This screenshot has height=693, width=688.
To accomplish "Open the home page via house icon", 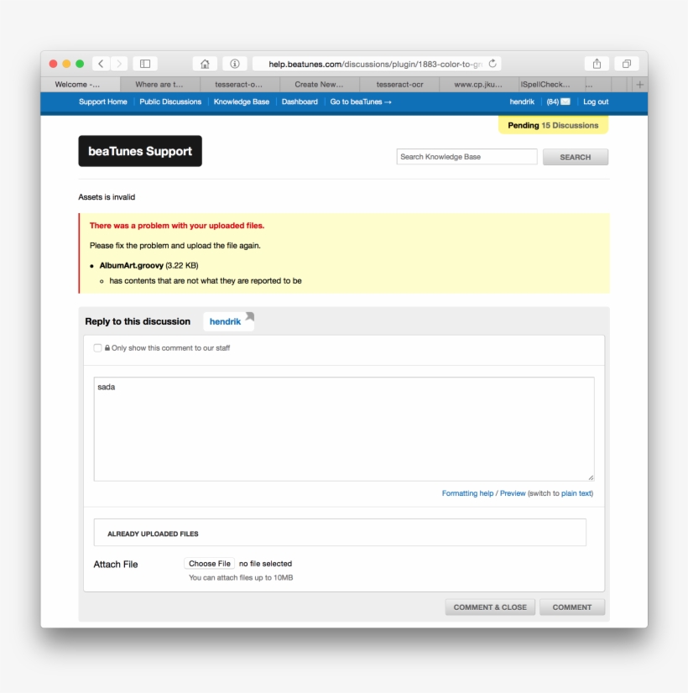I will click(205, 64).
